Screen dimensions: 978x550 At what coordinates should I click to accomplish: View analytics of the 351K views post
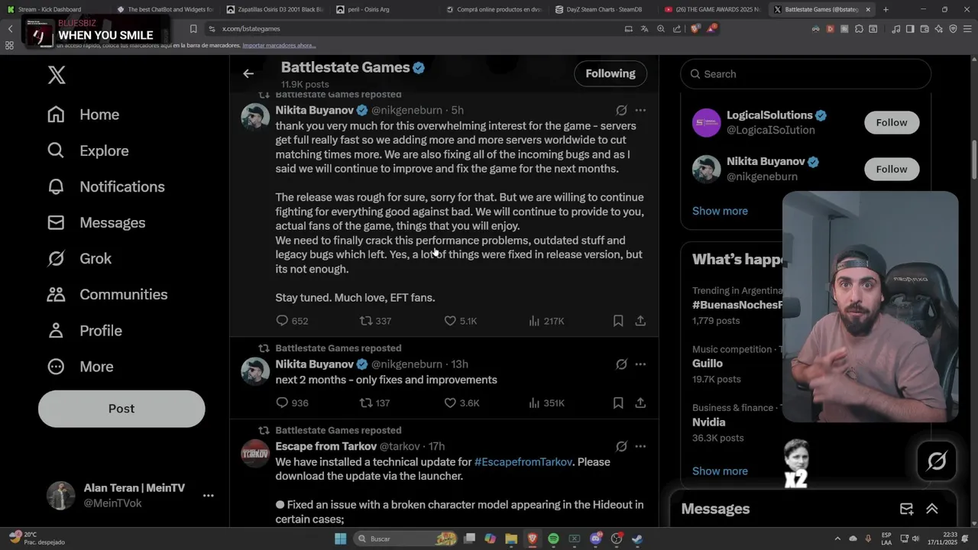click(546, 403)
